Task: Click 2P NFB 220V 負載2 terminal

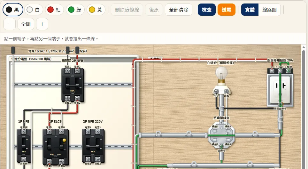Action: (x=98, y=159)
